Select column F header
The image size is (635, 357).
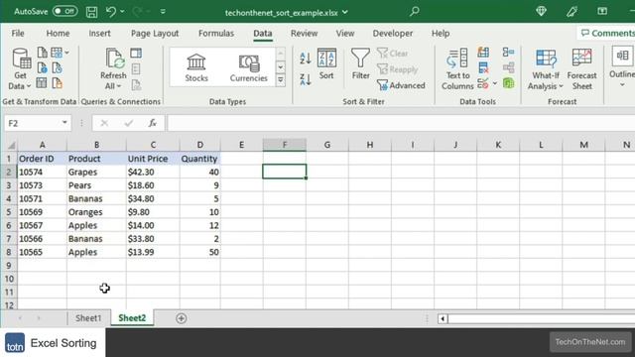(285, 145)
